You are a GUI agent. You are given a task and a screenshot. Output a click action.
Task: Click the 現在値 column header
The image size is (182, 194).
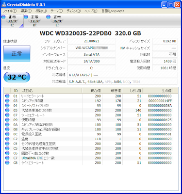[92, 91]
